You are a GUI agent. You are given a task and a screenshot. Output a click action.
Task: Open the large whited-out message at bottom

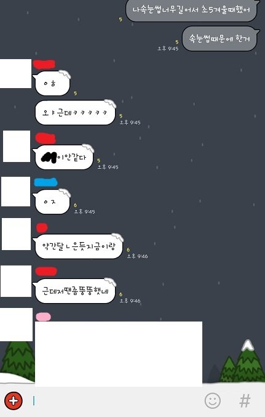pyautogui.click(x=119, y=354)
